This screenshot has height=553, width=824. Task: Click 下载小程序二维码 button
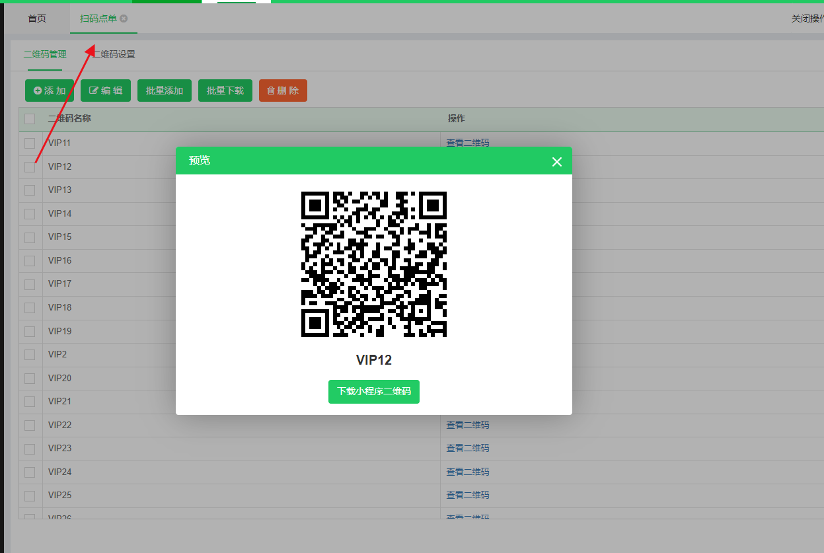tap(374, 391)
